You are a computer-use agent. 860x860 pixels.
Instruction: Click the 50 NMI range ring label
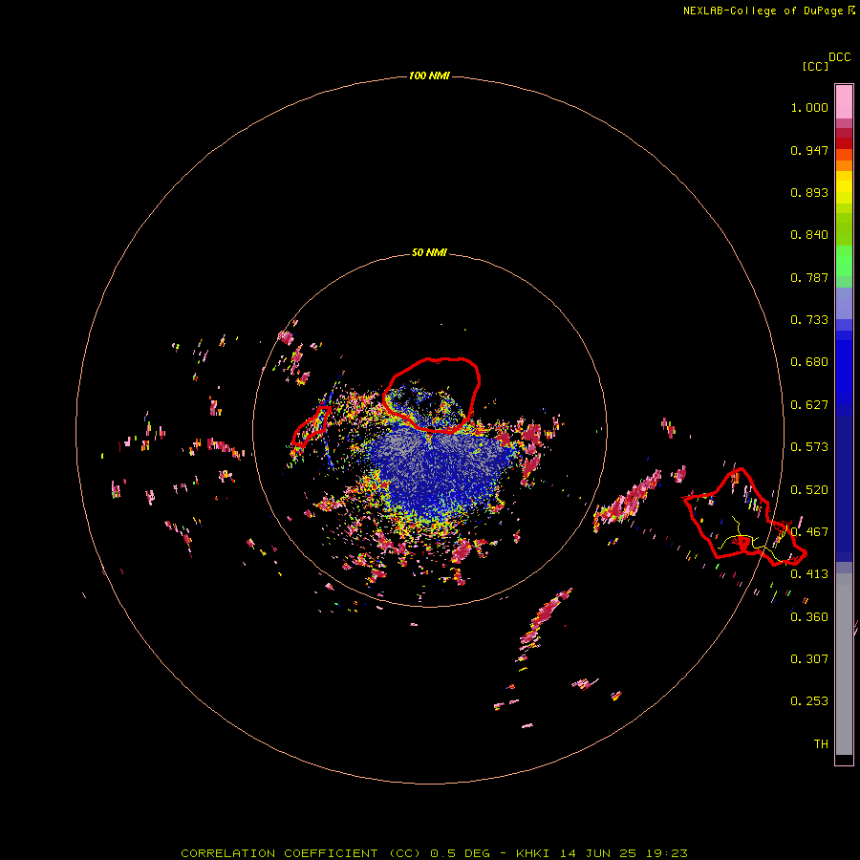(x=429, y=252)
